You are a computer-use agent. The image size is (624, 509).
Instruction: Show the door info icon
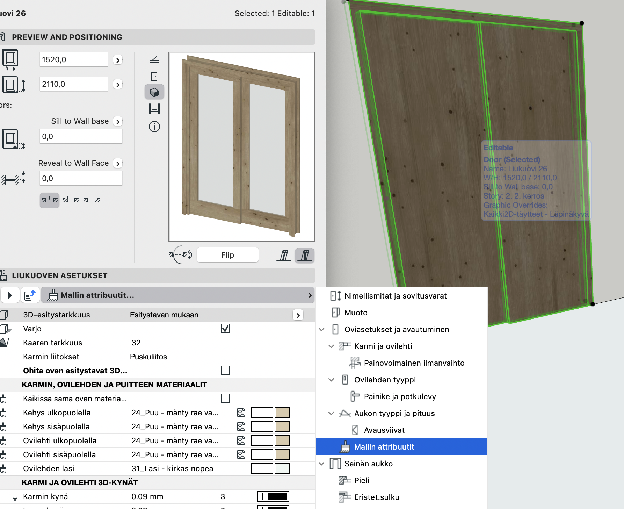point(154,127)
